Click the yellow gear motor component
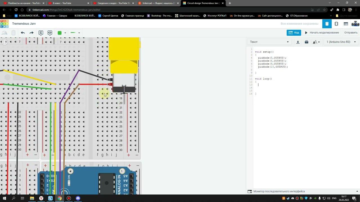 coord(124,65)
